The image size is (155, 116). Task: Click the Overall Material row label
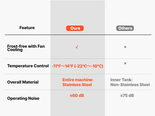(23, 82)
